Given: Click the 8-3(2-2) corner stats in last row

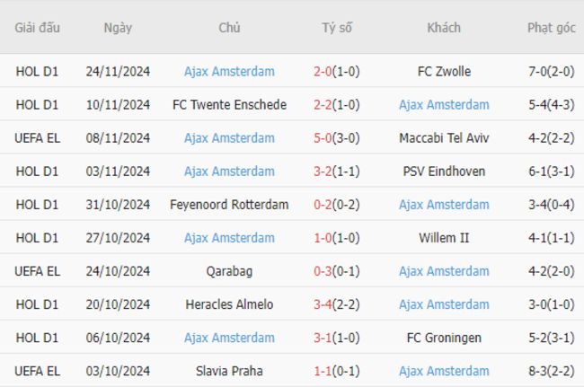Looking at the screenshot, I should pos(552,371).
